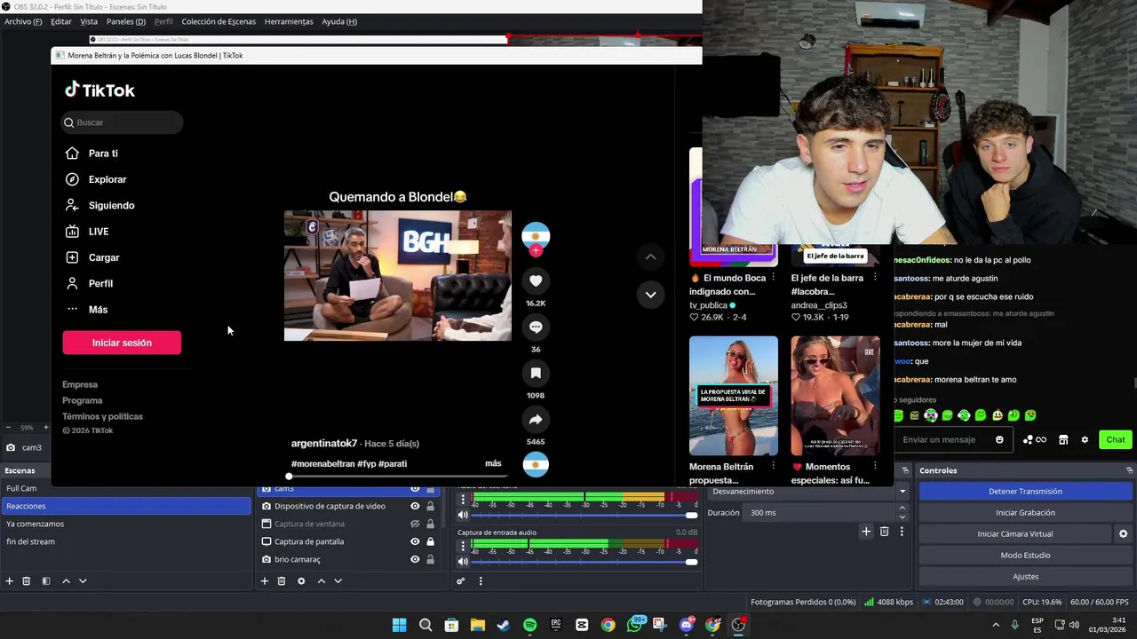Open the Editar menu
This screenshot has height=639, width=1137.
coord(61,21)
